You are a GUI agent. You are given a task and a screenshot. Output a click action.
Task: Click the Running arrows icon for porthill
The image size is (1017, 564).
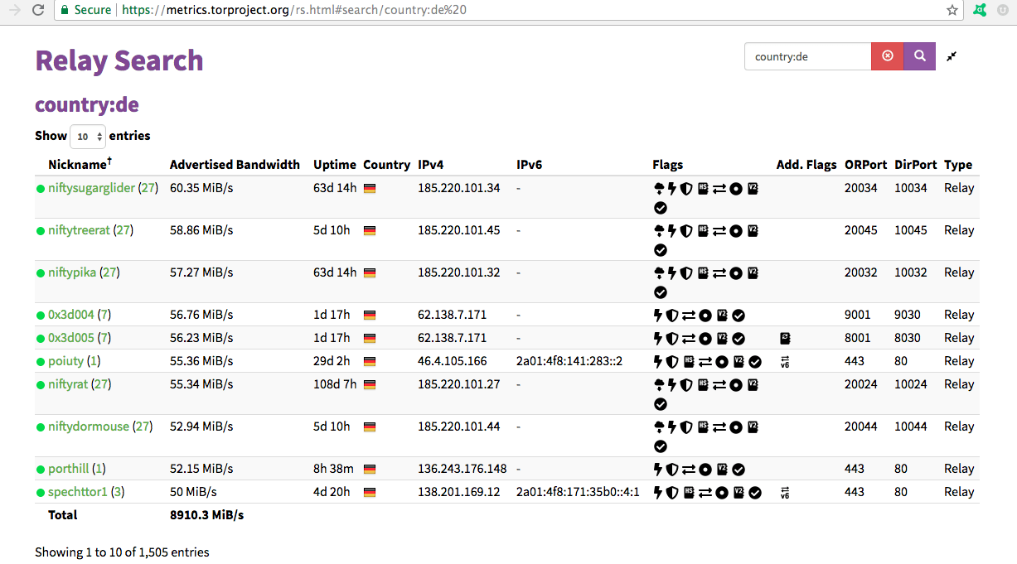(x=689, y=469)
